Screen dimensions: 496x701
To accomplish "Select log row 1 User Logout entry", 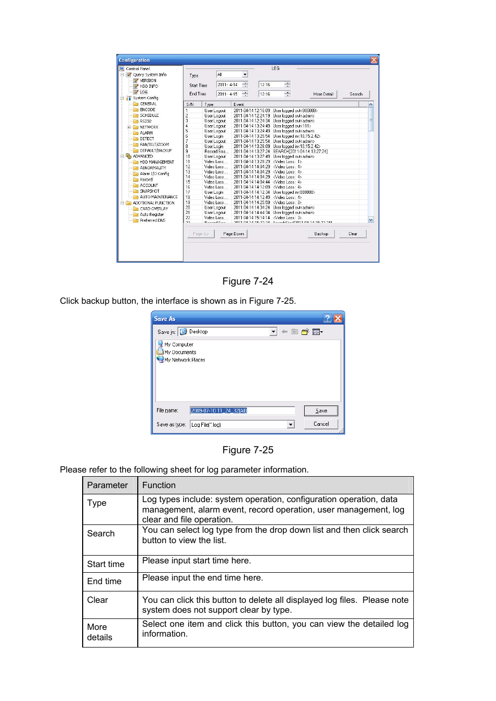I will (276, 111).
